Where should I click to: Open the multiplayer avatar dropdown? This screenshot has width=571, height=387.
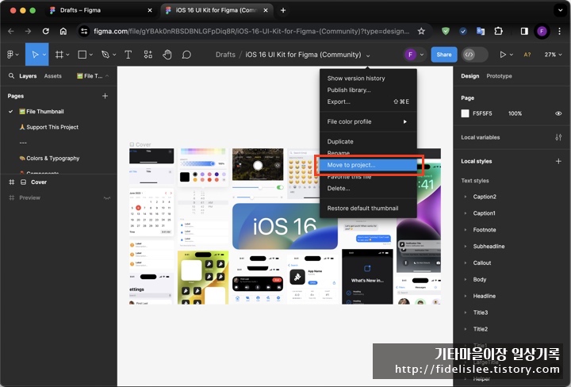click(x=422, y=55)
